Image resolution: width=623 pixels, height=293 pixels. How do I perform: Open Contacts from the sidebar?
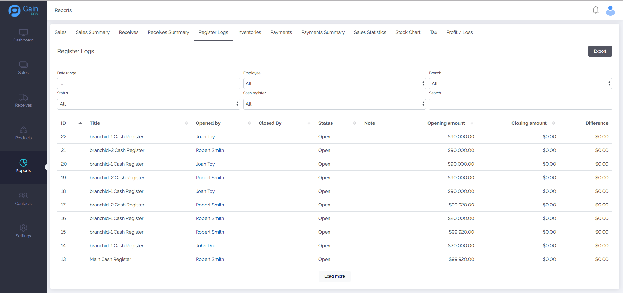coord(23,195)
